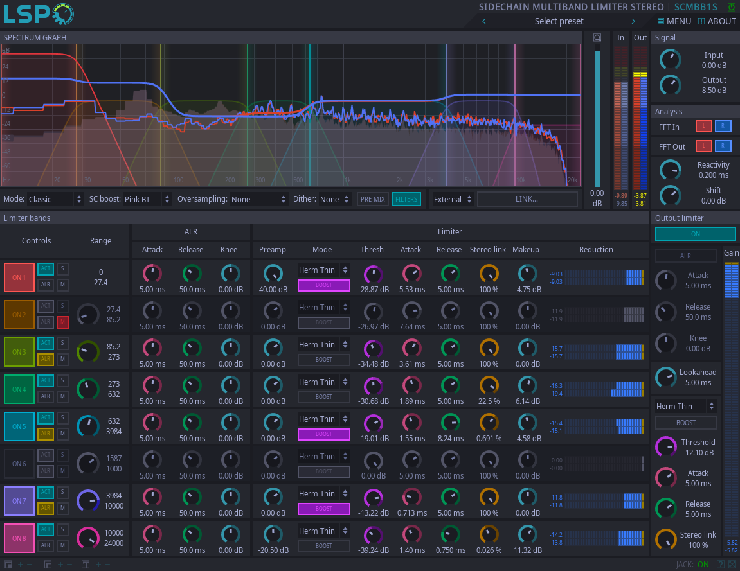Click the Input gain knob in Signal panel
The height and width of the screenshot is (571, 740).
[x=671, y=60]
